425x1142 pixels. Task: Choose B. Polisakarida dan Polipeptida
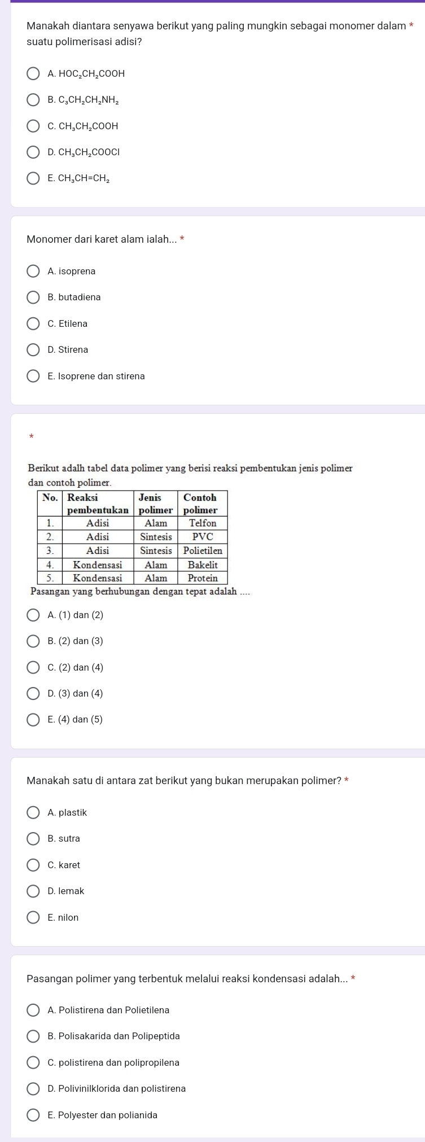coord(34,1036)
